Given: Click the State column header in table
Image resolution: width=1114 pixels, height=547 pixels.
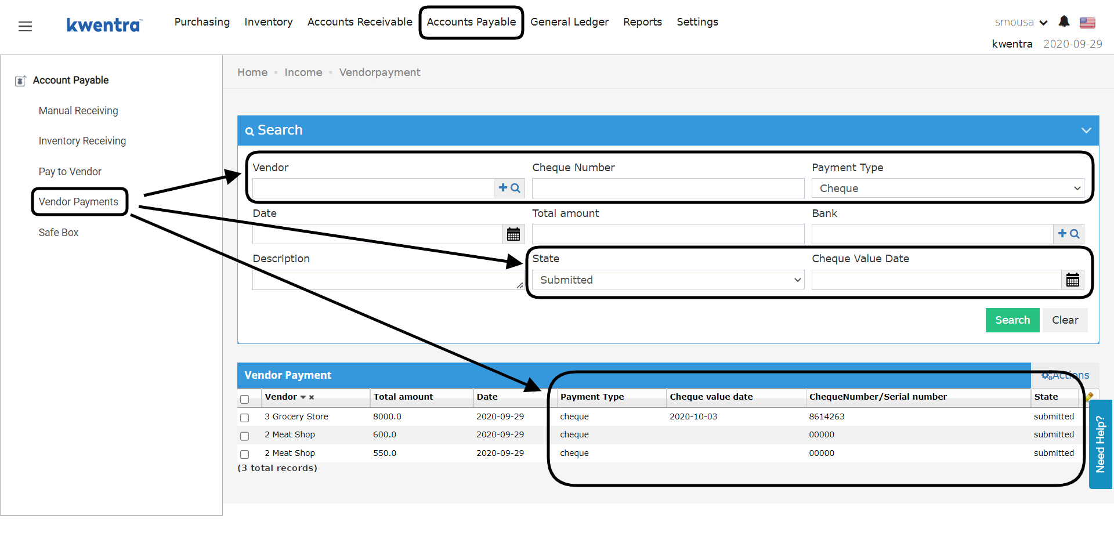Looking at the screenshot, I should coord(1046,397).
